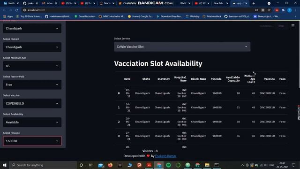Open the Chrome extensions puzzle icon
The image size is (300, 169).
pyautogui.click(x=283, y=10)
